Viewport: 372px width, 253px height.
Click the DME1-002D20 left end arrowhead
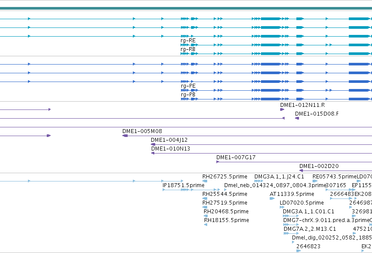pyautogui.click(x=301, y=171)
